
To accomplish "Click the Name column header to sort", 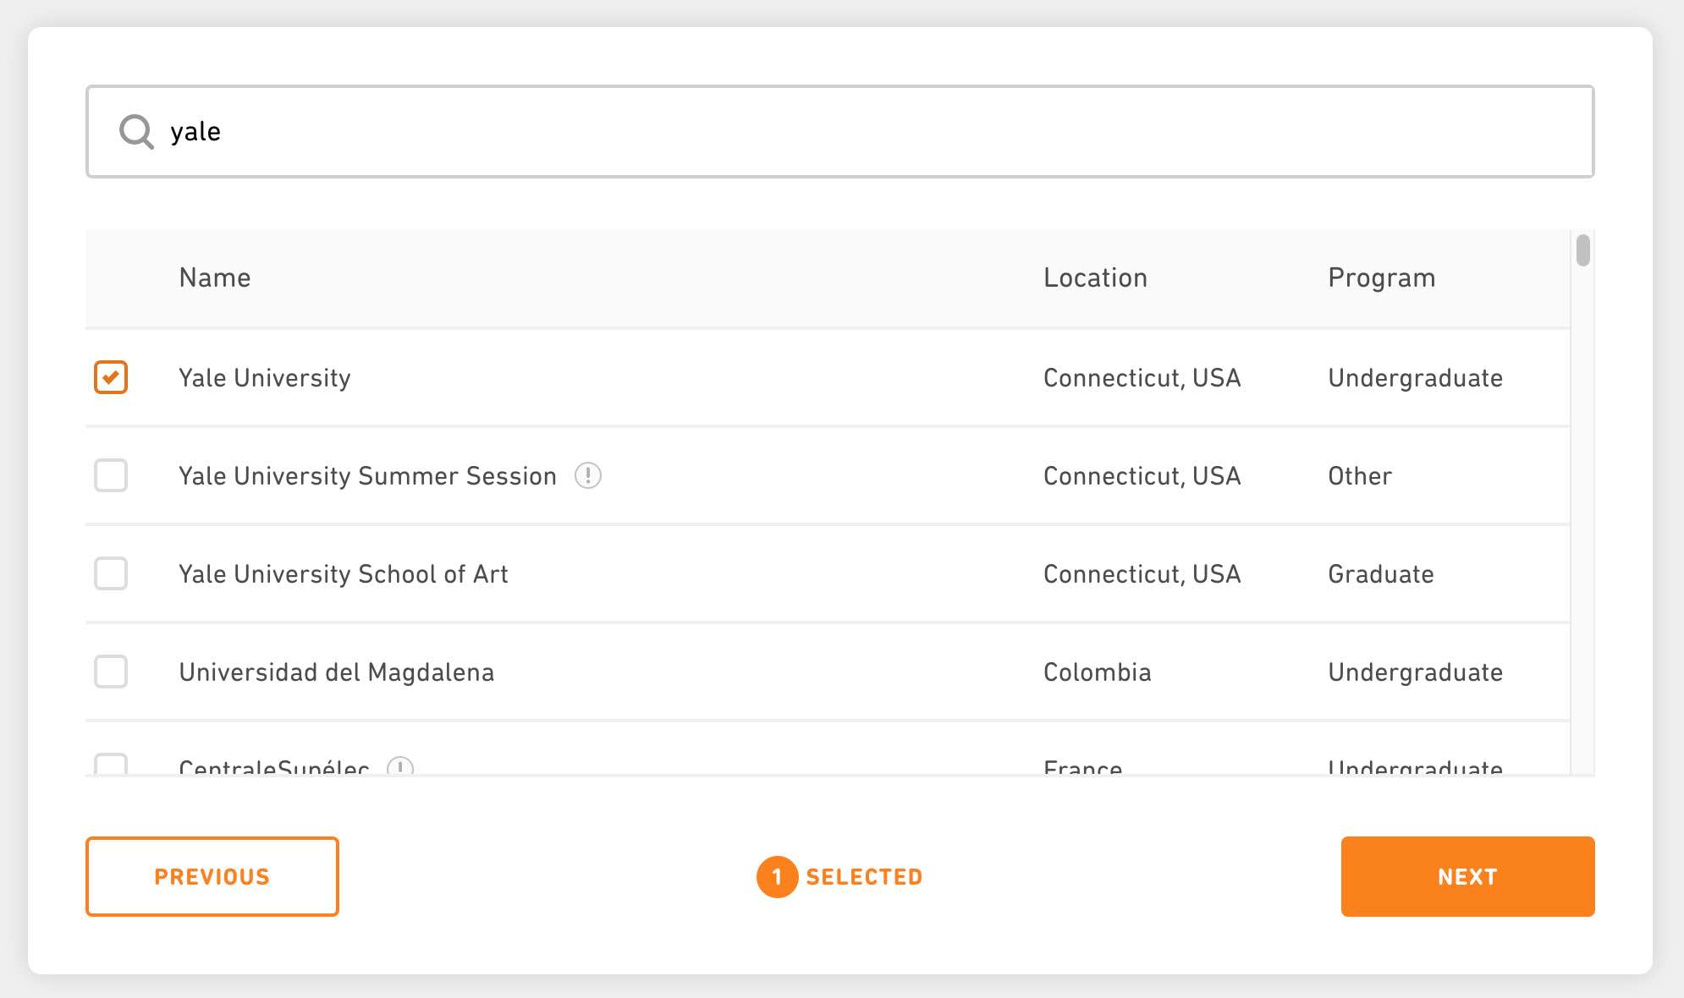I will coord(215,278).
